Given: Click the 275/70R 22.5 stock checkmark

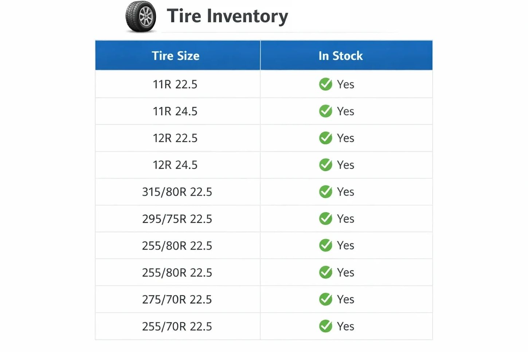Looking at the screenshot, I should [325, 299].
